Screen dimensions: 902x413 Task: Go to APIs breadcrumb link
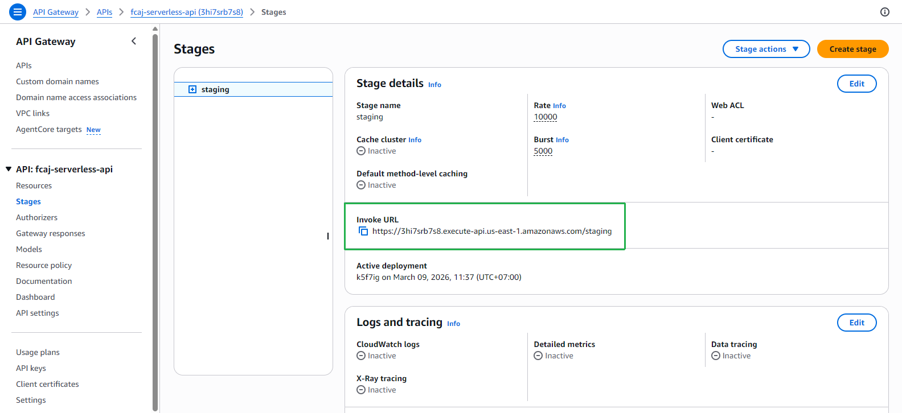104,12
